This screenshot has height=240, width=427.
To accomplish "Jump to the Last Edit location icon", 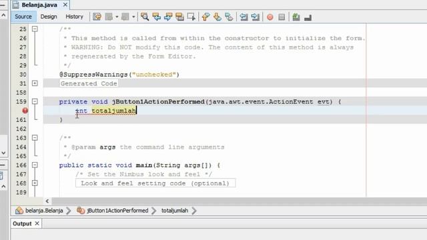I will [x=97, y=17].
